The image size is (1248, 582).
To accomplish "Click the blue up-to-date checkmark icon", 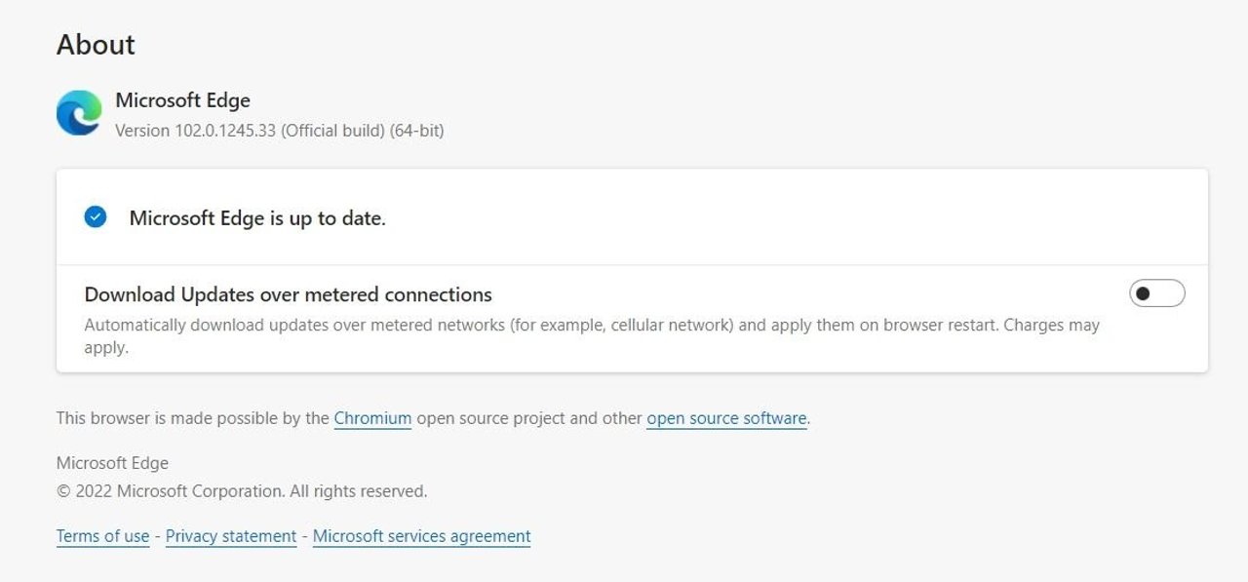I will coord(96,217).
